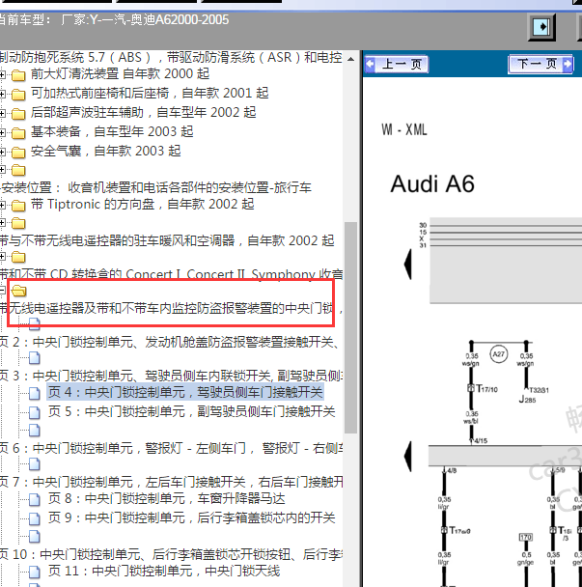
Task: Click the panel toggle arrow icon in header
Action: tap(541, 27)
